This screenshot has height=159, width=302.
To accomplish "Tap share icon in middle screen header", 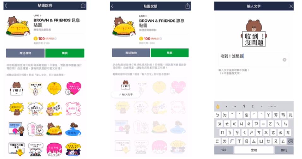I will [x=187, y=6].
